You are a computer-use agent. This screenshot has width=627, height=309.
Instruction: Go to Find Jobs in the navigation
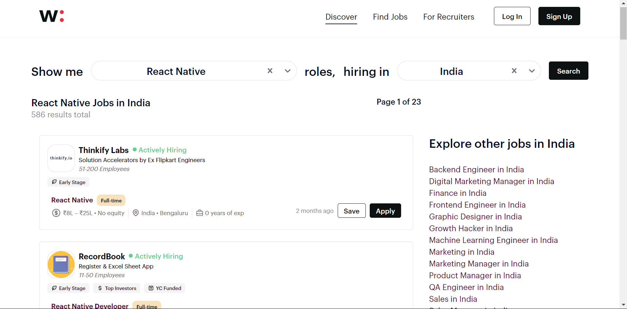[x=390, y=17]
